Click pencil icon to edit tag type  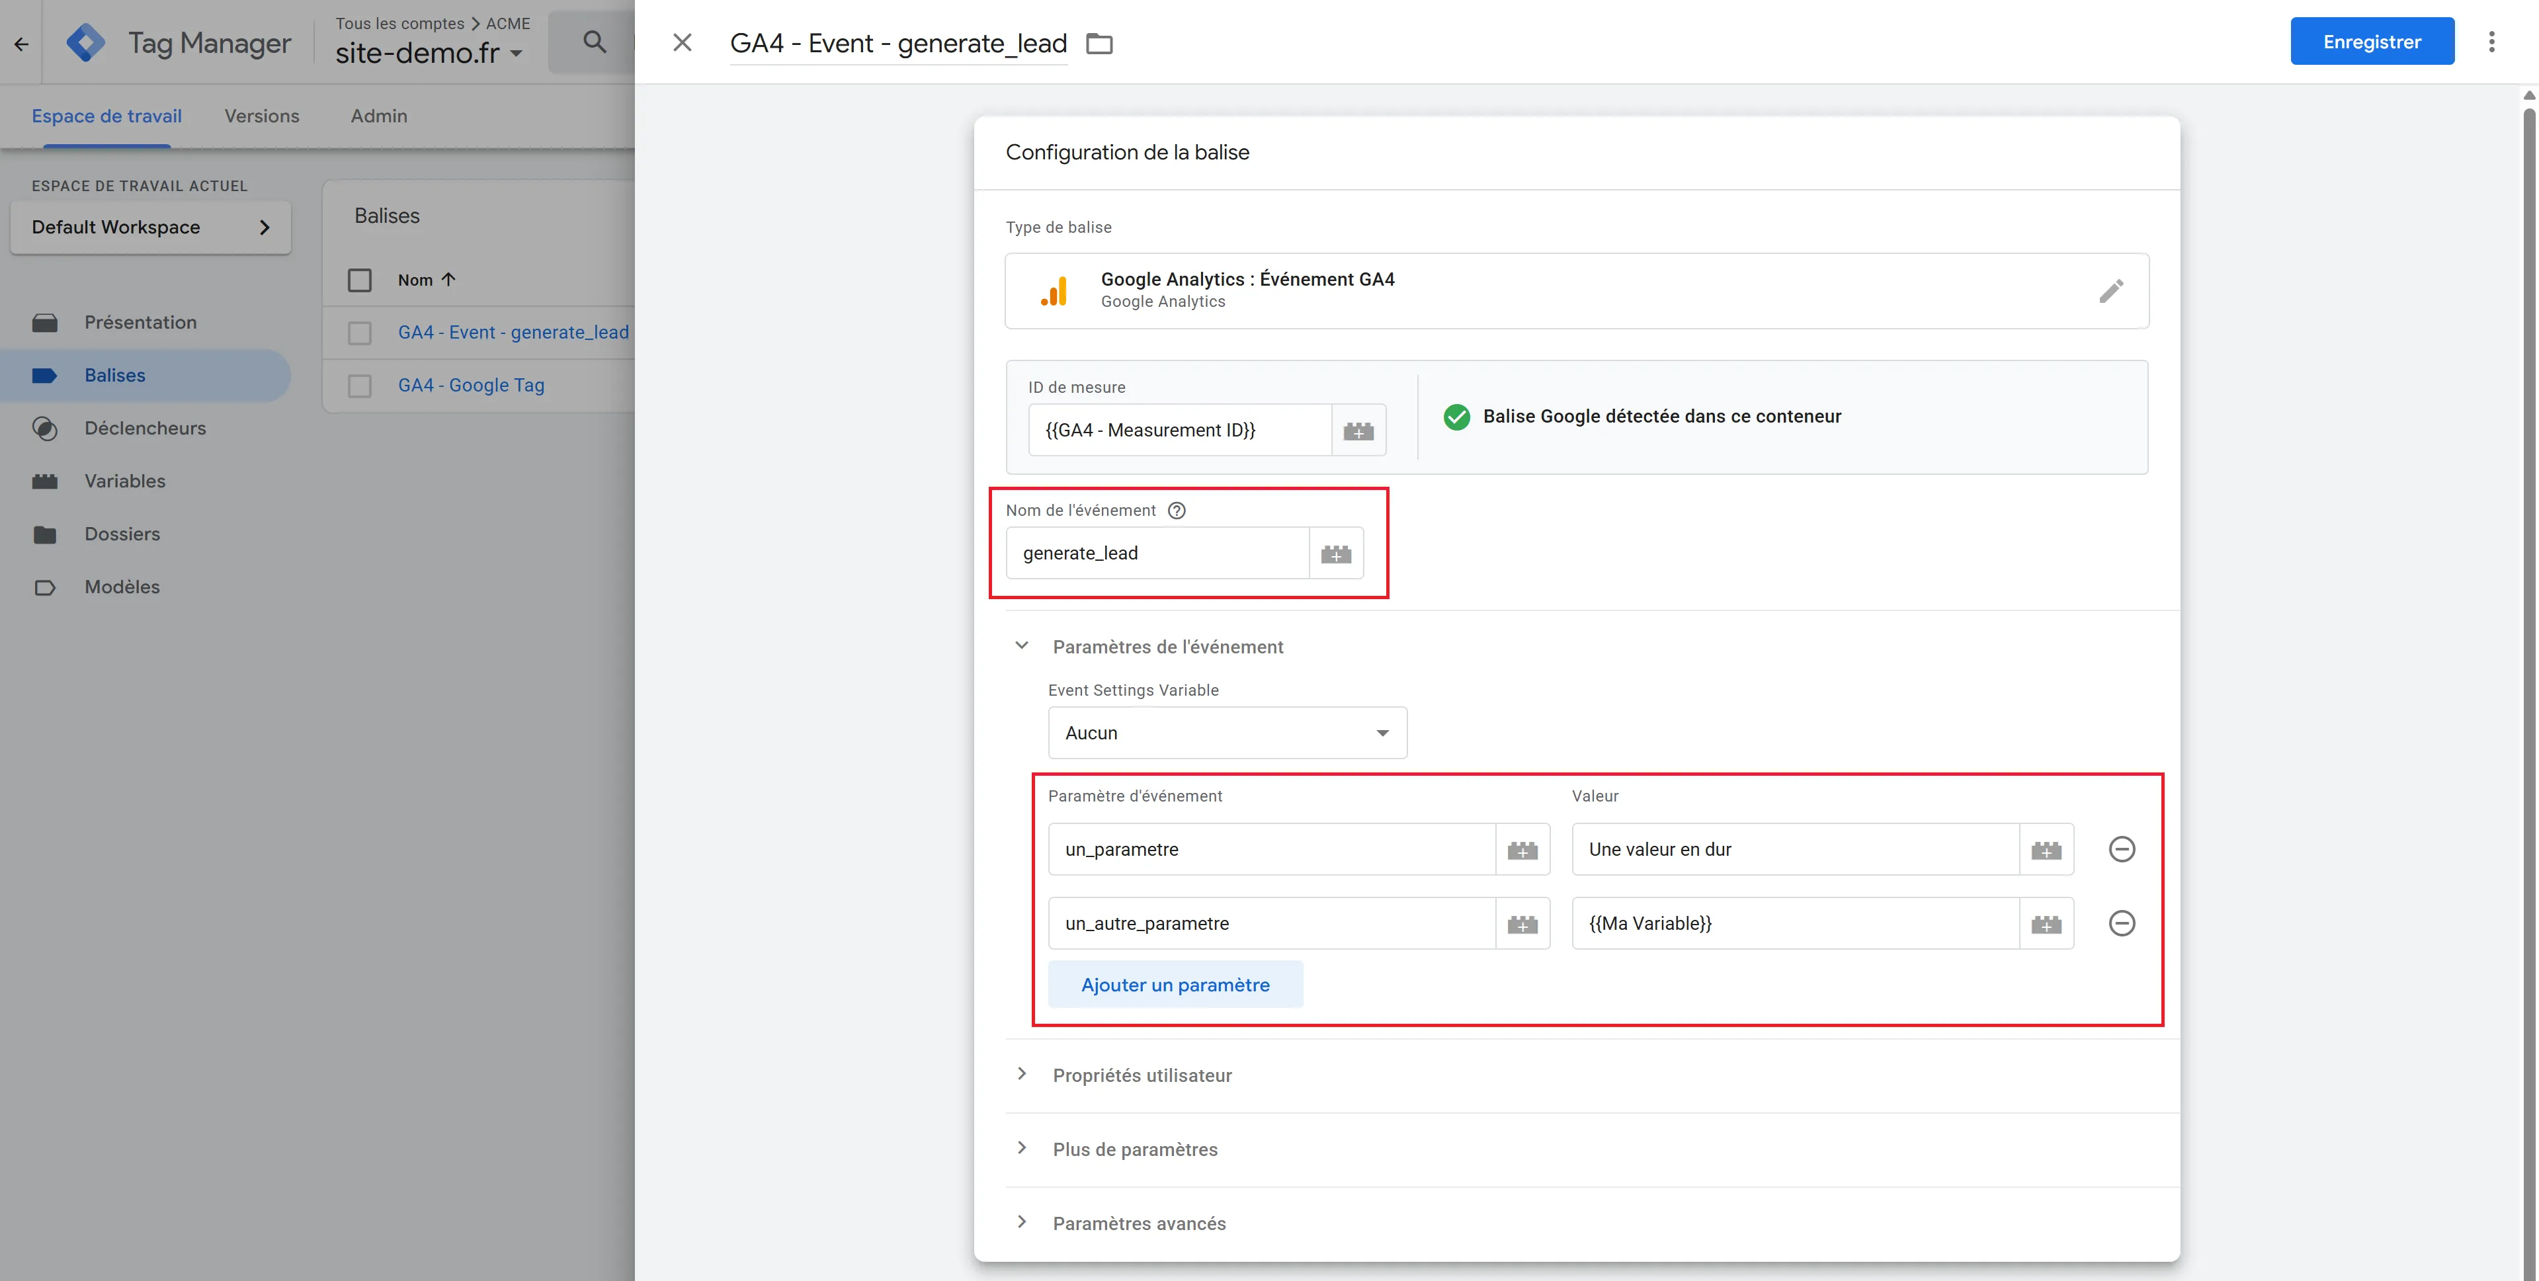(2110, 291)
